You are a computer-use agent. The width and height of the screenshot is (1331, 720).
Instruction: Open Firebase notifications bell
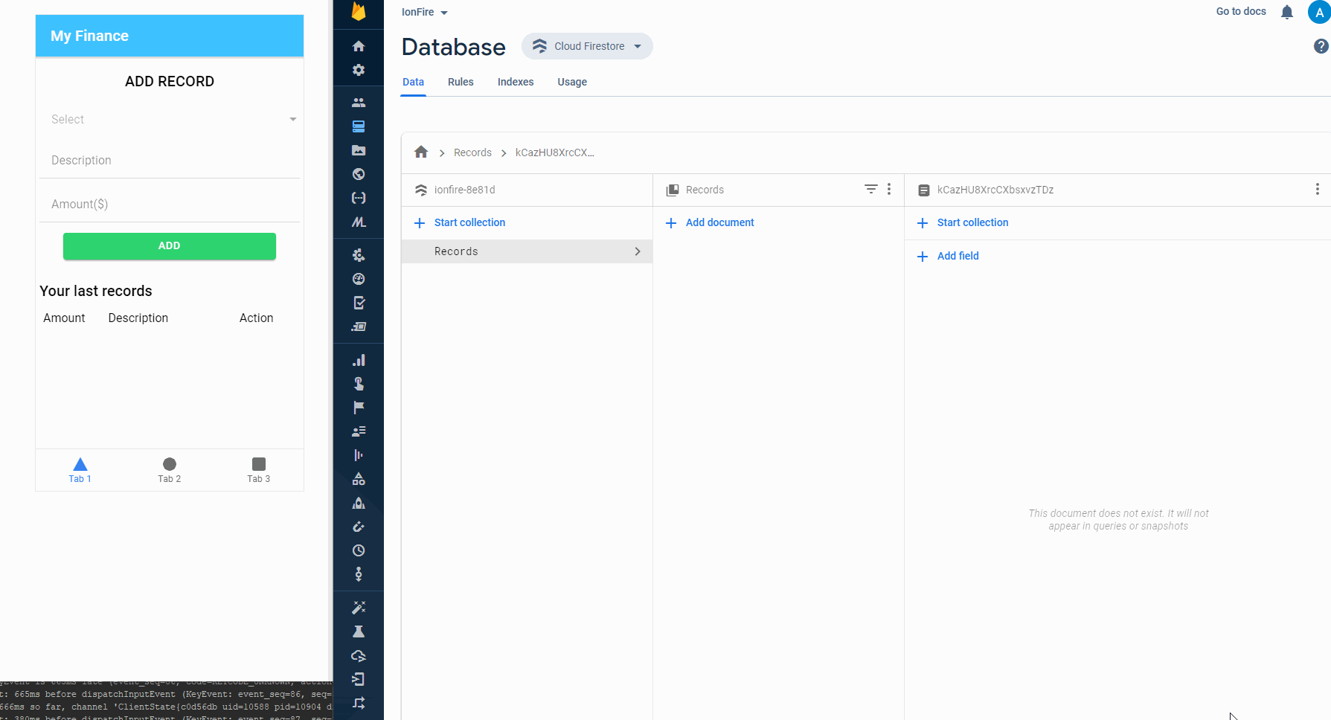coord(1287,12)
